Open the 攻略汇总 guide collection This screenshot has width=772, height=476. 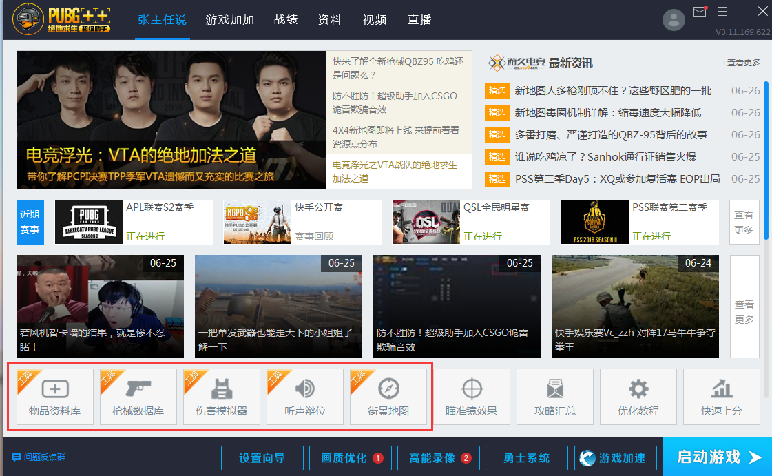point(555,397)
